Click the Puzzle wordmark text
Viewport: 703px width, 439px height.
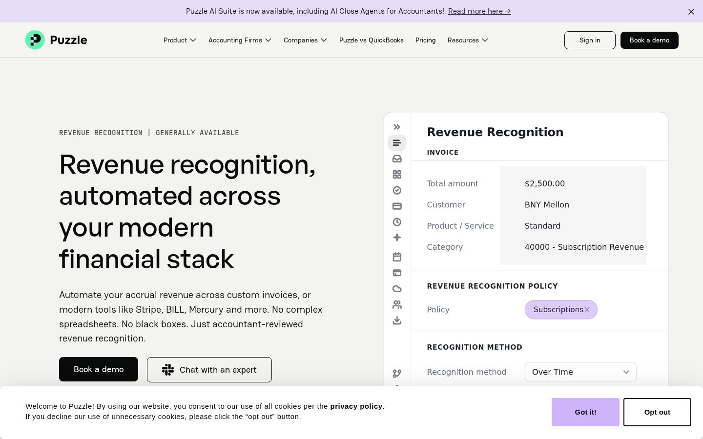68,40
